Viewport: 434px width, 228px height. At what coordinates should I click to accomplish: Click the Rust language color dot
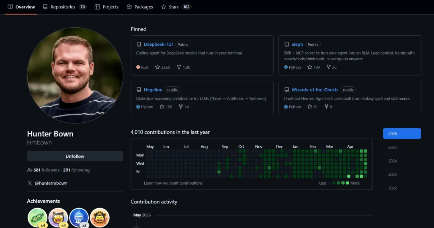pos(138,67)
